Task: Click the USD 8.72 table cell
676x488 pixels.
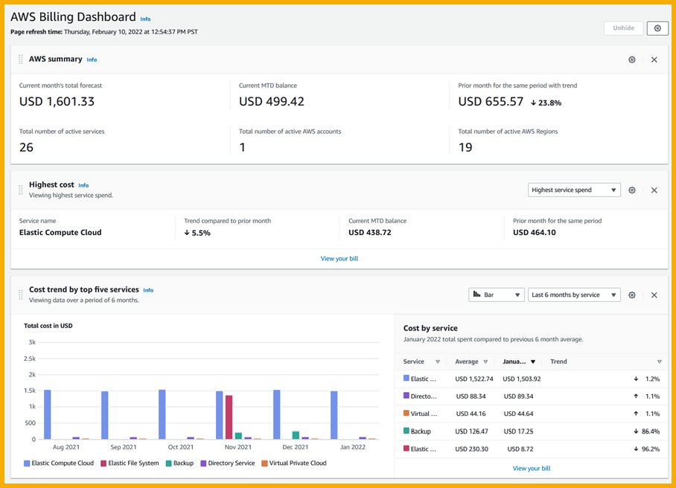Action: click(520, 449)
